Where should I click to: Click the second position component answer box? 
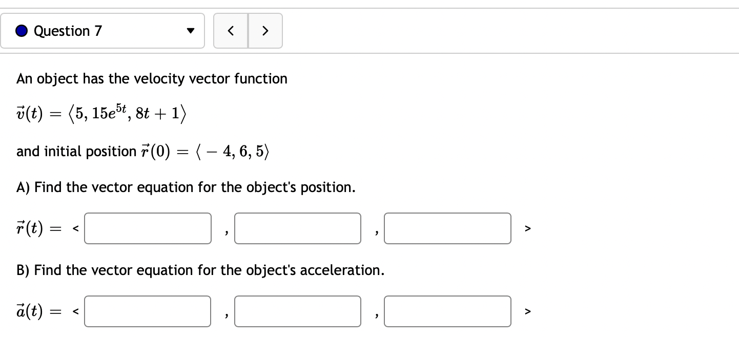point(297,228)
